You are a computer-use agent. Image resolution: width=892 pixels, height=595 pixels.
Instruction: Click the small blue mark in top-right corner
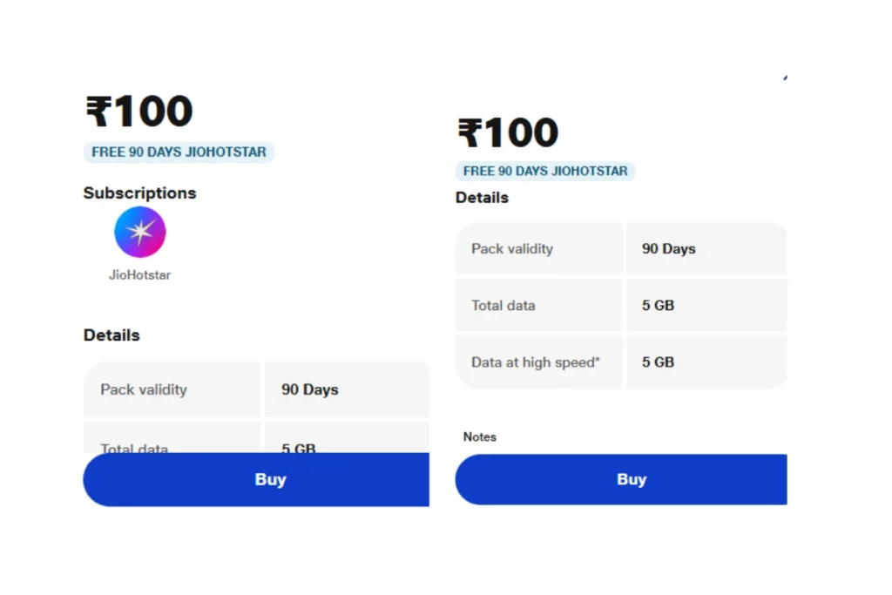(x=785, y=78)
